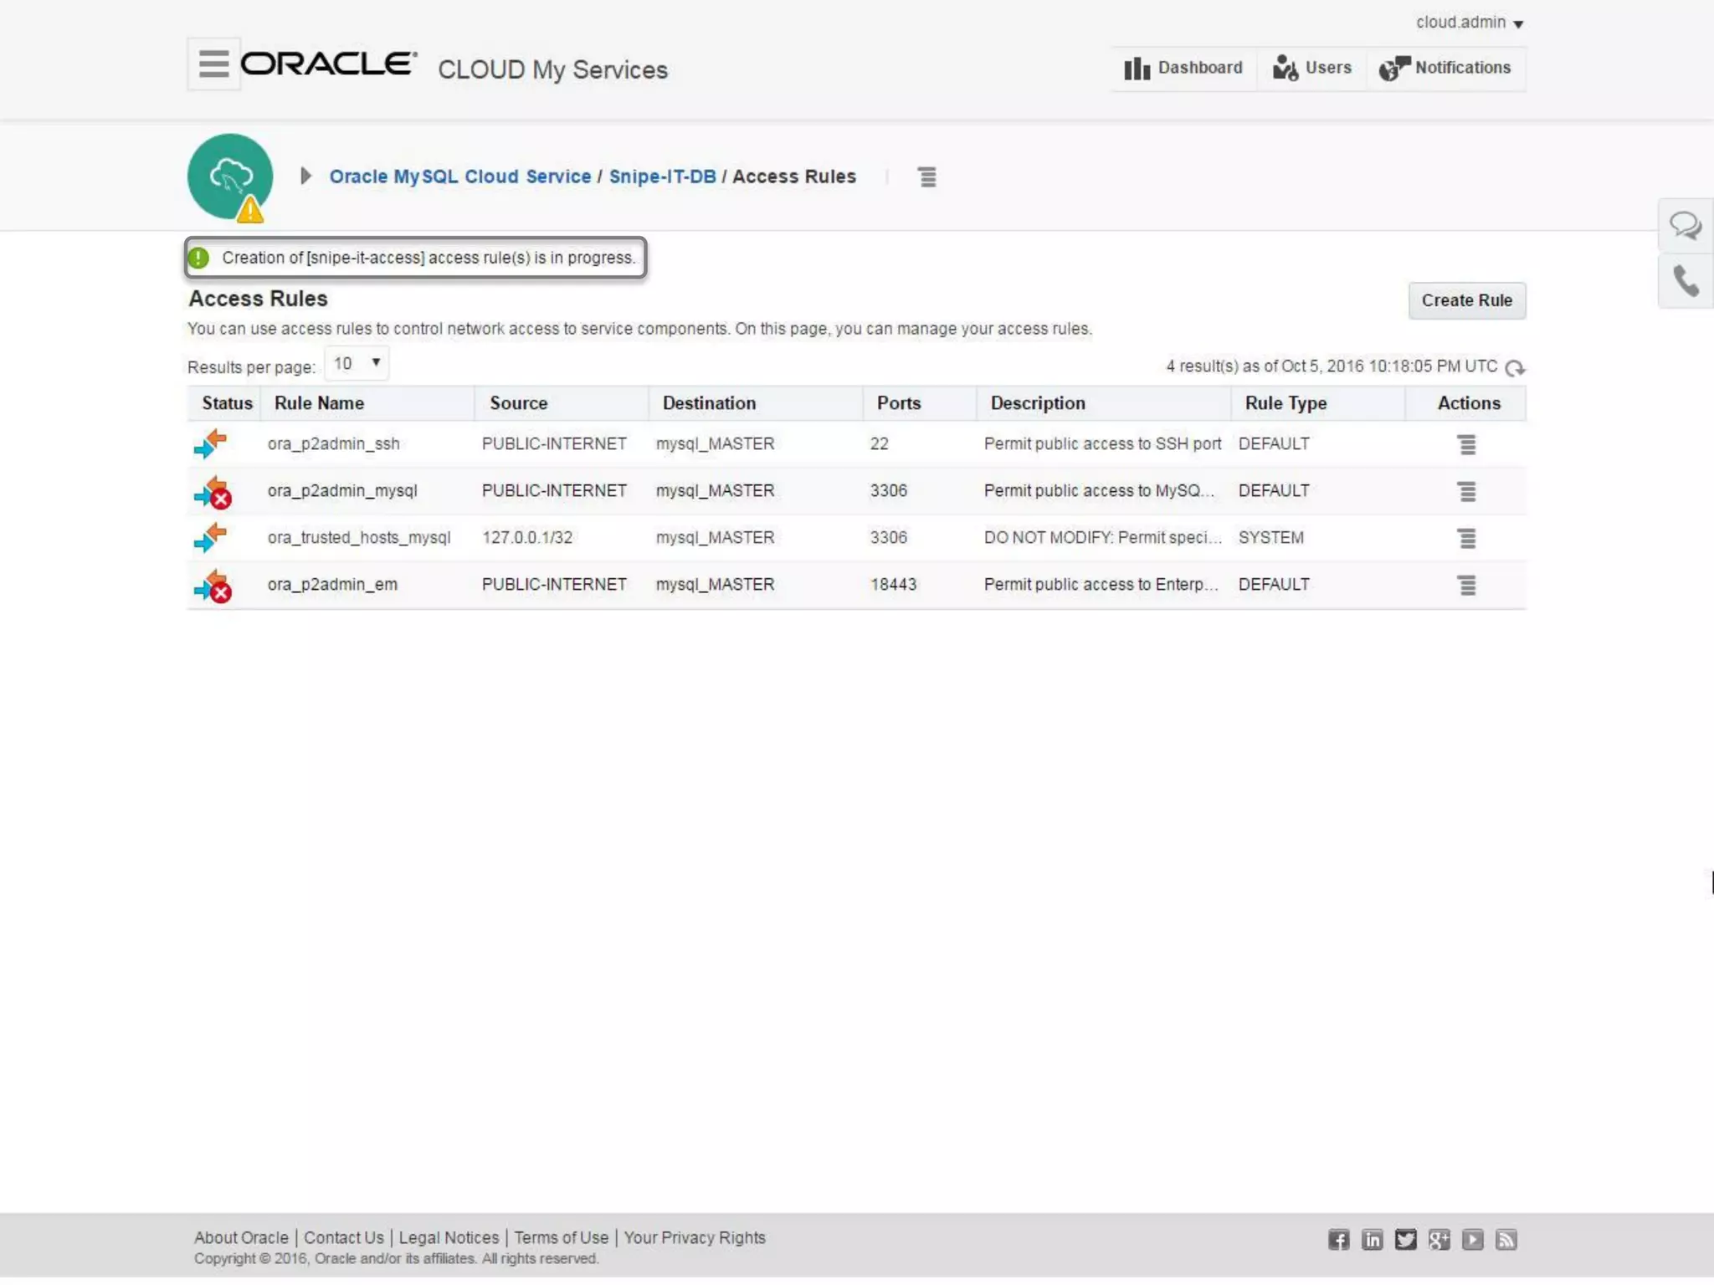Click disabled status icon for ora_p2admin_mysql

213,492
